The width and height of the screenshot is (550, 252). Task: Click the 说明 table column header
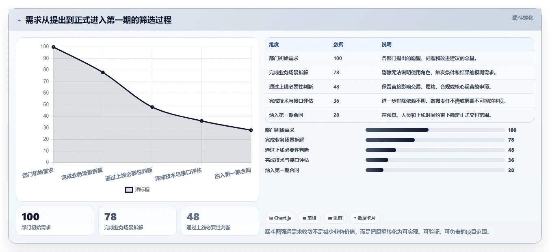(x=387, y=45)
